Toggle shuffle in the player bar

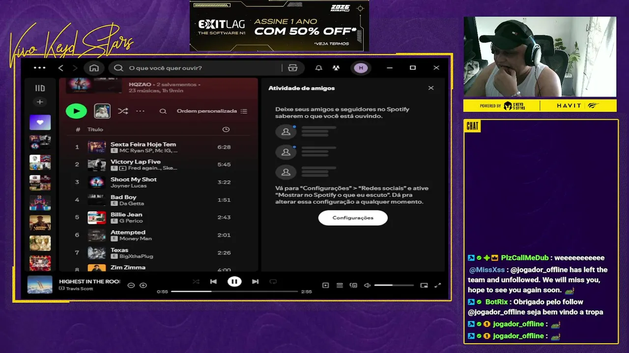(196, 281)
